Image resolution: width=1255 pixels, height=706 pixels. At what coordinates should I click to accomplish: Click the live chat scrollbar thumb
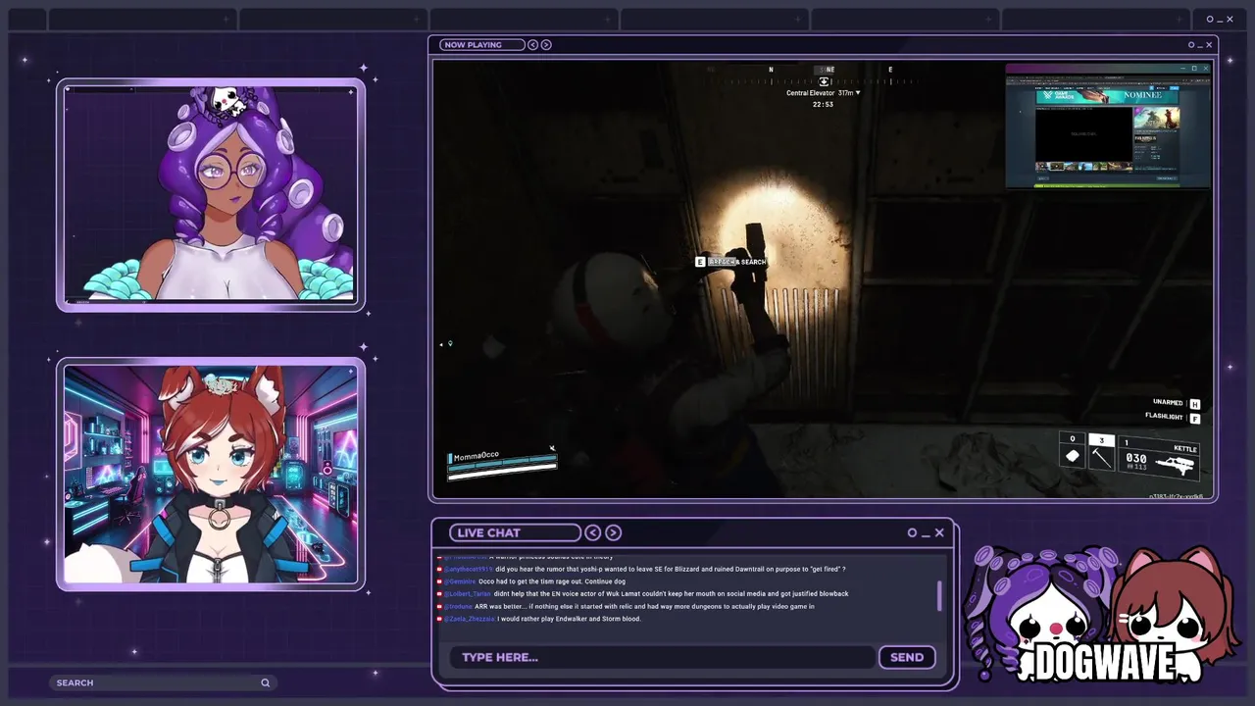point(939,596)
